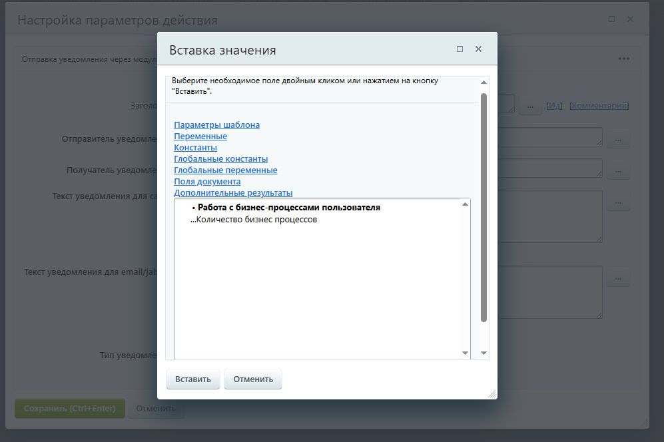Image resolution: width=664 pixels, height=442 pixels.
Task: Open the Глобальные константы link
Action: tap(220, 159)
